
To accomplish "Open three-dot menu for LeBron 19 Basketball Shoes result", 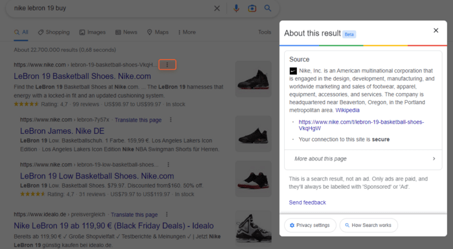I will pos(167,65).
